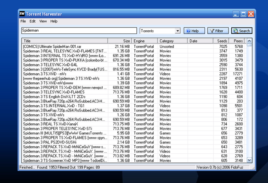Select Spiderman 3 PROPER TELESYNC XviD-STi row
The width and height of the screenshot is (268, 183).
(x=135, y=129)
